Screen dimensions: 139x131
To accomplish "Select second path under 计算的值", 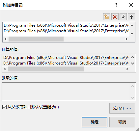I will click(x=66, y=63).
